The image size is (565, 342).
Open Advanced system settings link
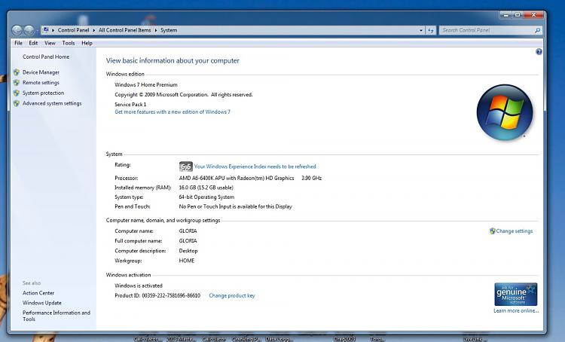[52, 103]
